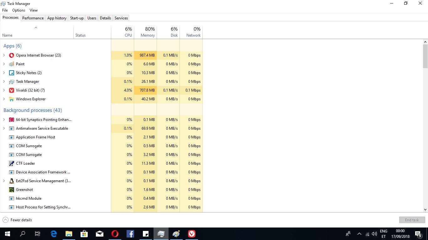
Task: Sort processes by Network usage column
Action: [191, 32]
